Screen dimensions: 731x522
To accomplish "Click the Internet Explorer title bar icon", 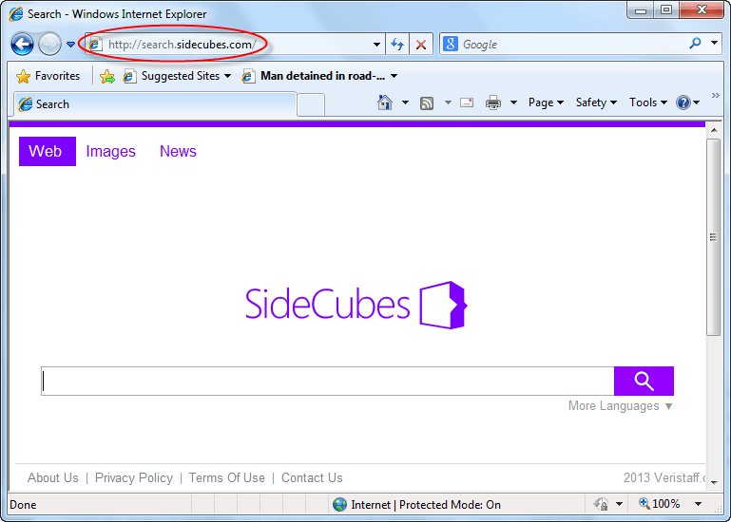I will point(16,14).
